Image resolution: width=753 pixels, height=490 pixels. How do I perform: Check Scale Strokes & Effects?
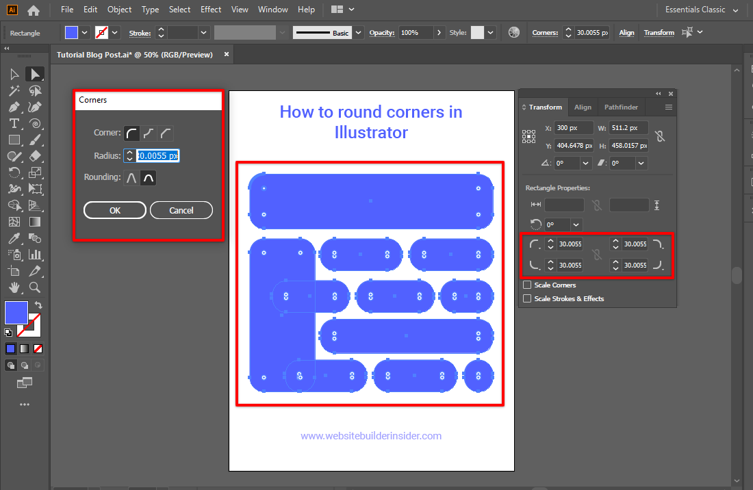527,298
